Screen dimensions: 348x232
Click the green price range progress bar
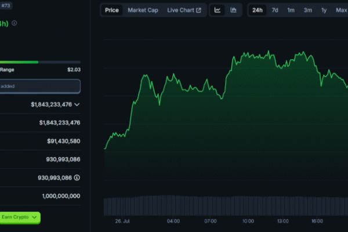pos(19,62)
